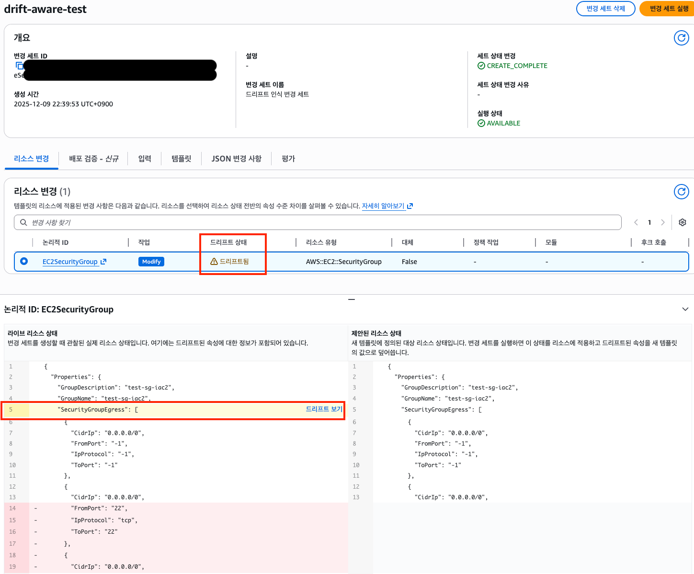Click the refresh icon in 개요 panel
This screenshot has height=574, width=694.
pos(681,38)
